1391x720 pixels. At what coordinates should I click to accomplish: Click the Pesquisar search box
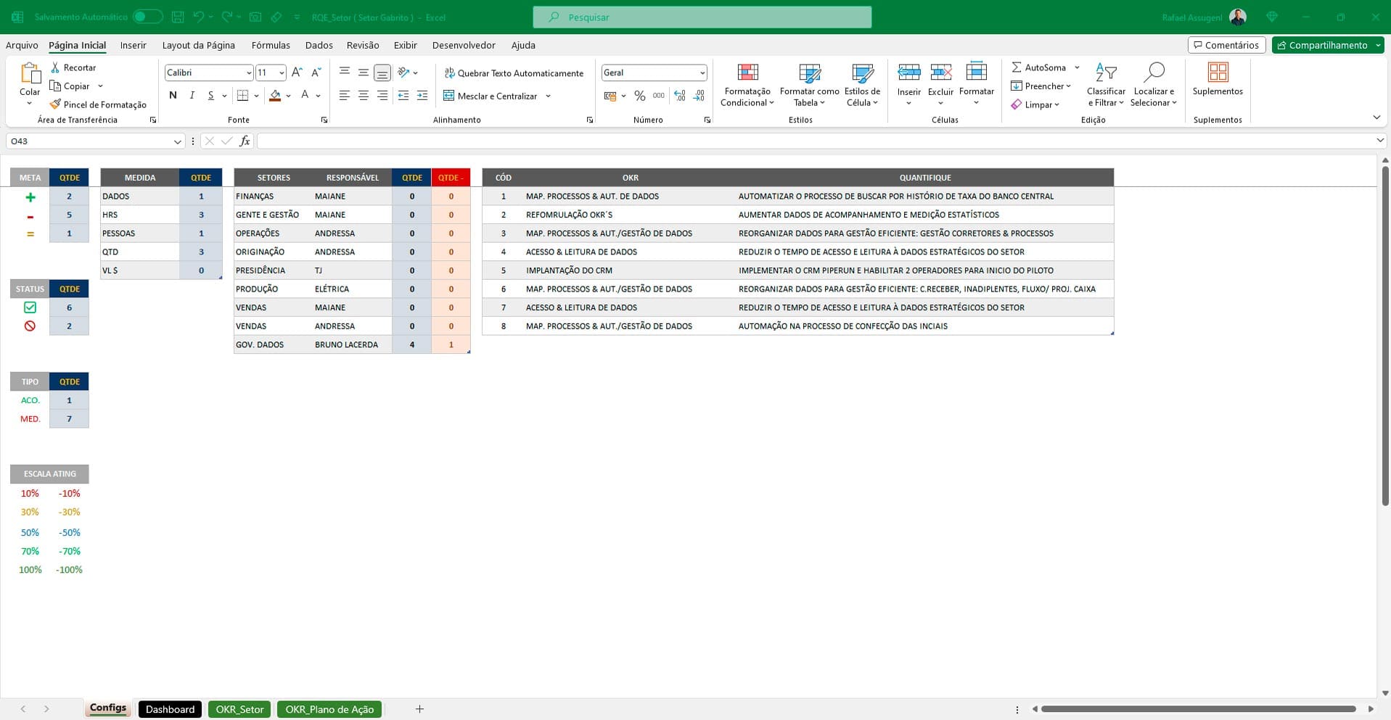pyautogui.click(x=702, y=17)
